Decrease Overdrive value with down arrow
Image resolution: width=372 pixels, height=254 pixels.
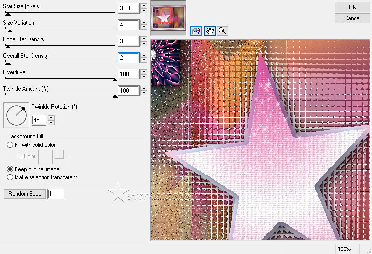tap(144, 77)
